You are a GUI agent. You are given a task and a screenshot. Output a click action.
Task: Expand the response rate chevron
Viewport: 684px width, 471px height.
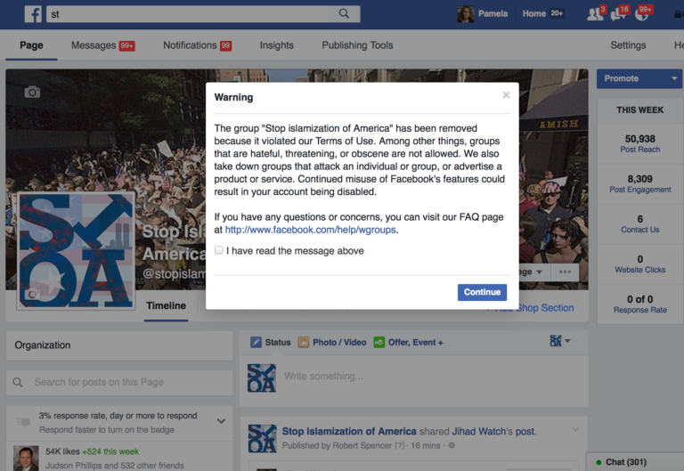pos(221,421)
